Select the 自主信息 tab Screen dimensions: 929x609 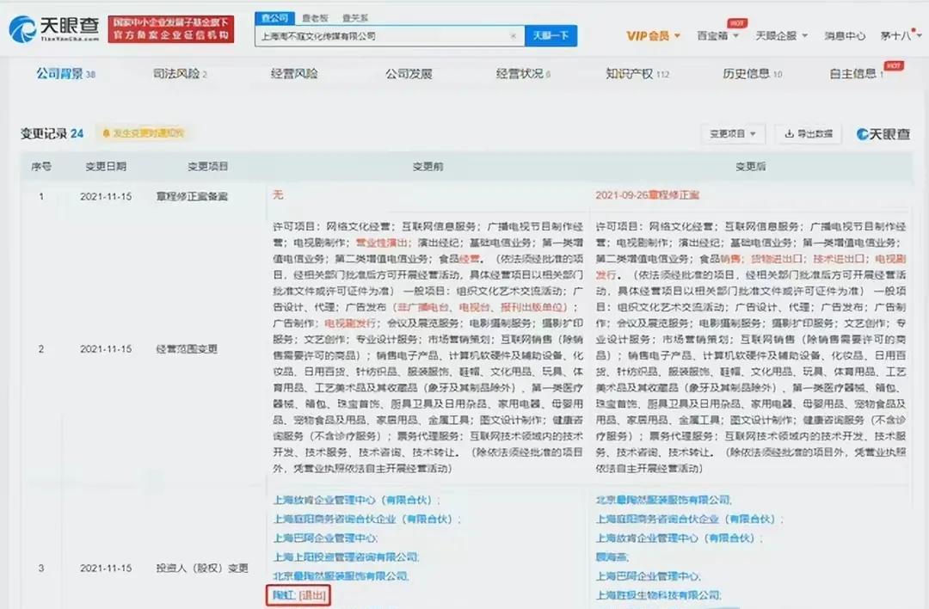click(x=856, y=74)
